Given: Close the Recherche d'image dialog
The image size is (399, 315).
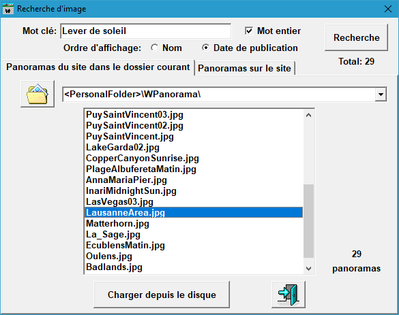Looking at the screenshot, I should [388, 9].
